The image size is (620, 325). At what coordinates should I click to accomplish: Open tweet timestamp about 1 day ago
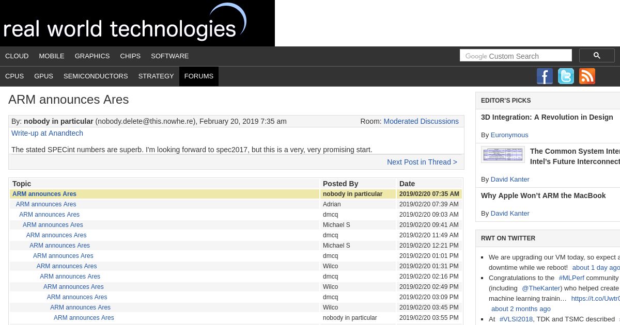[x=596, y=268]
